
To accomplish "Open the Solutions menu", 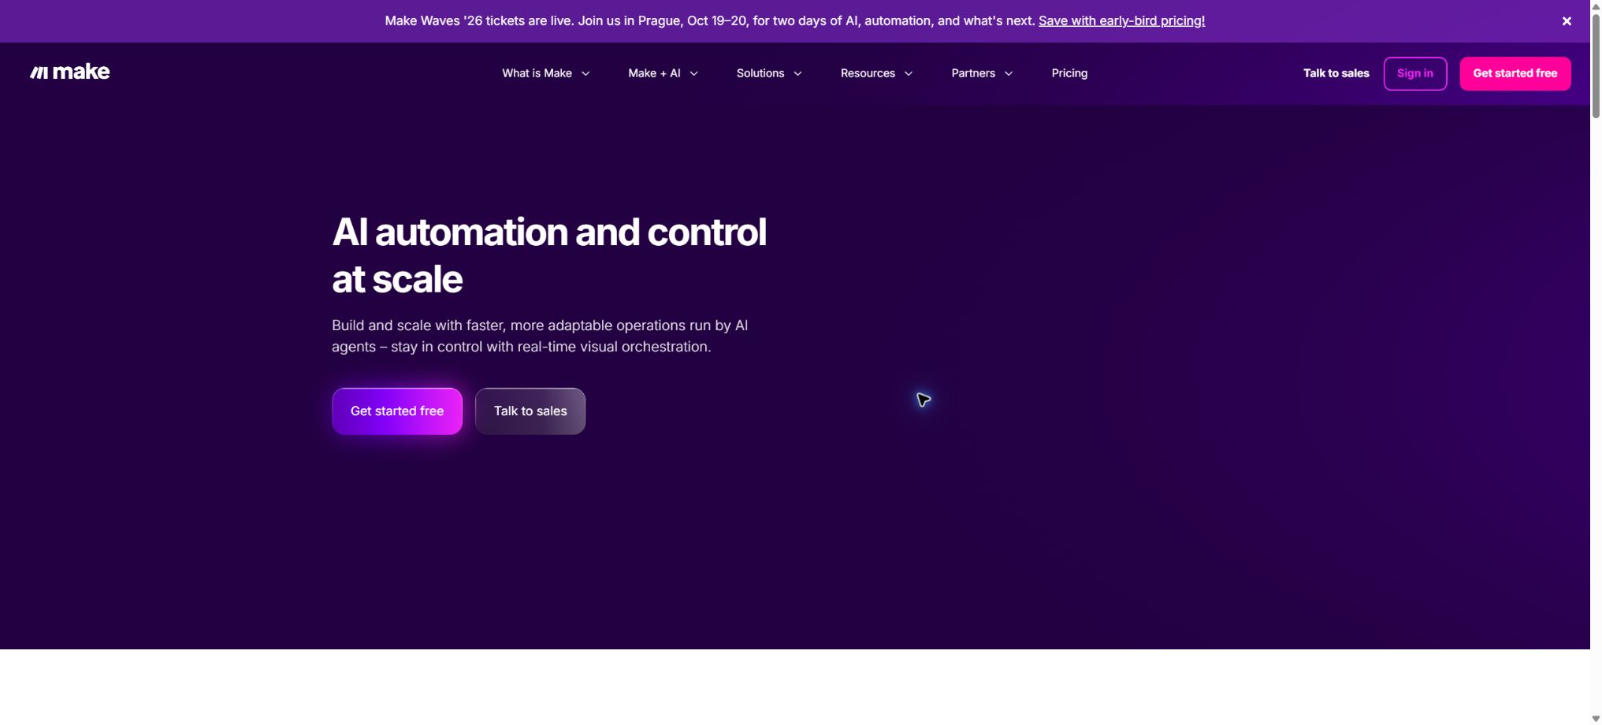I will [760, 73].
